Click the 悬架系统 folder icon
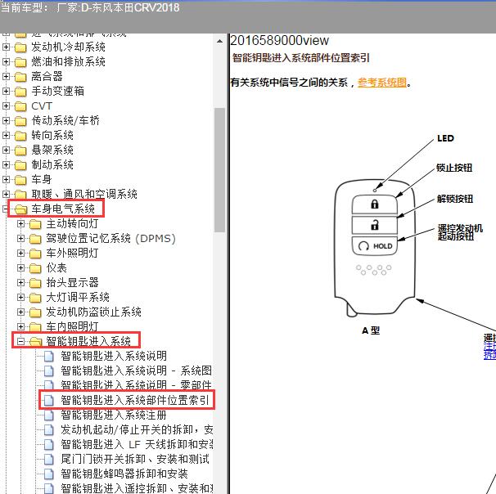496x494 pixels. [20, 150]
